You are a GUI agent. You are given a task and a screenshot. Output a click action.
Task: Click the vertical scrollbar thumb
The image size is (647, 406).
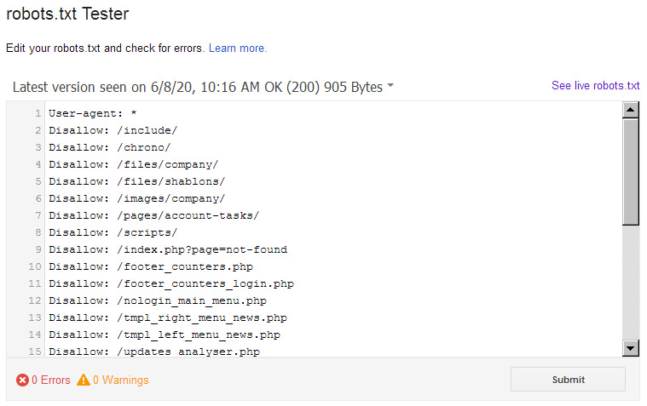[x=631, y=170]
